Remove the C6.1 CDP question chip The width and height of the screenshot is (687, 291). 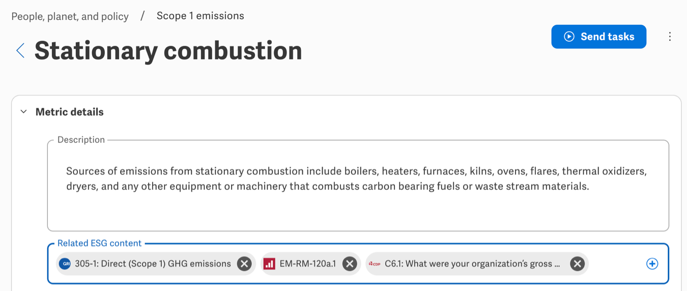(x=577, y=264)
